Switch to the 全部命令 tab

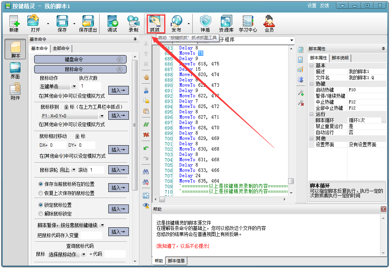tap(61, 49)
